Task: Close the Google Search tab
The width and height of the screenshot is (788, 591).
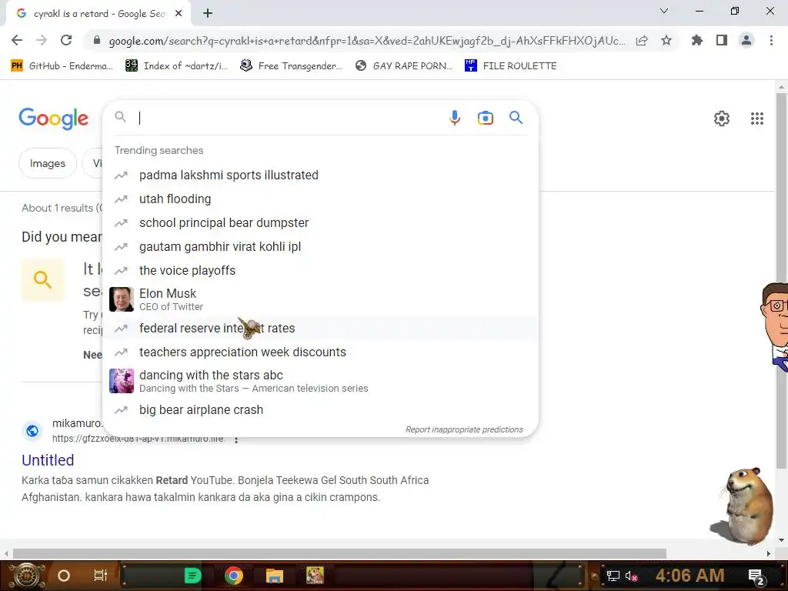Action: click(x=179, y=14)
